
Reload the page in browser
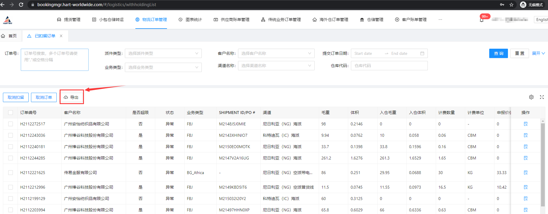(21, 5)
